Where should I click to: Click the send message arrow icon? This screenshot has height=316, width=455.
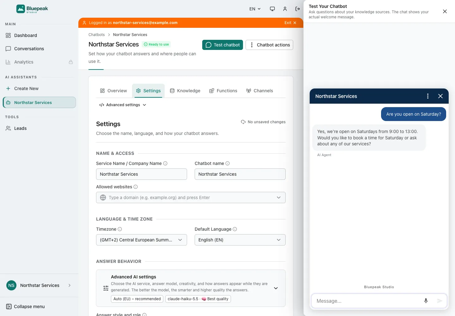click(x=440, y=301)
